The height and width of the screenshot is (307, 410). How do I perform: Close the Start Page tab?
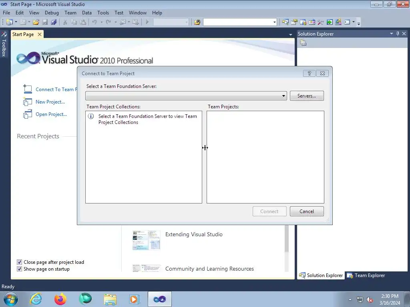[40, 34]
